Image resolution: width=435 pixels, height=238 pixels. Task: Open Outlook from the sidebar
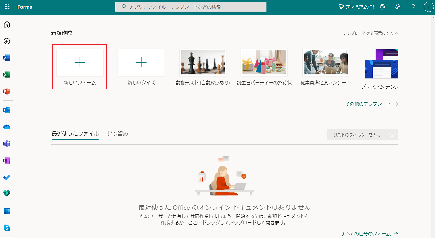7,110
